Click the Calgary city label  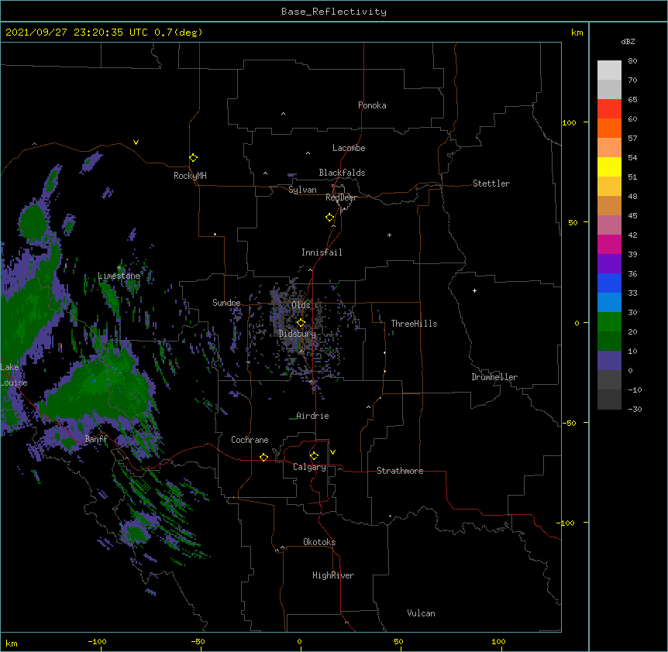(x=309, y=467)
